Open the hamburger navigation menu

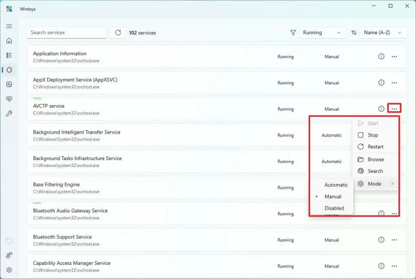(x=9, y=26)
